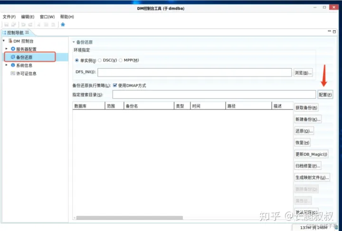Expand the 系统信息 tree node
This screenshot has width=342, height=231.
[6, 65]
